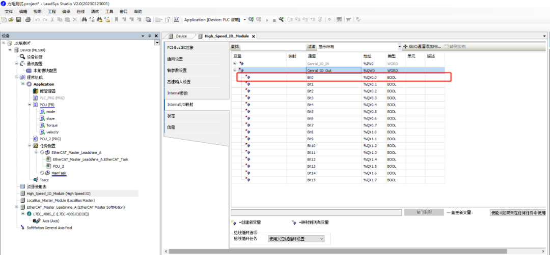Click the New project toolbar icon
The image size is (550, 255).
coord(4,20)
